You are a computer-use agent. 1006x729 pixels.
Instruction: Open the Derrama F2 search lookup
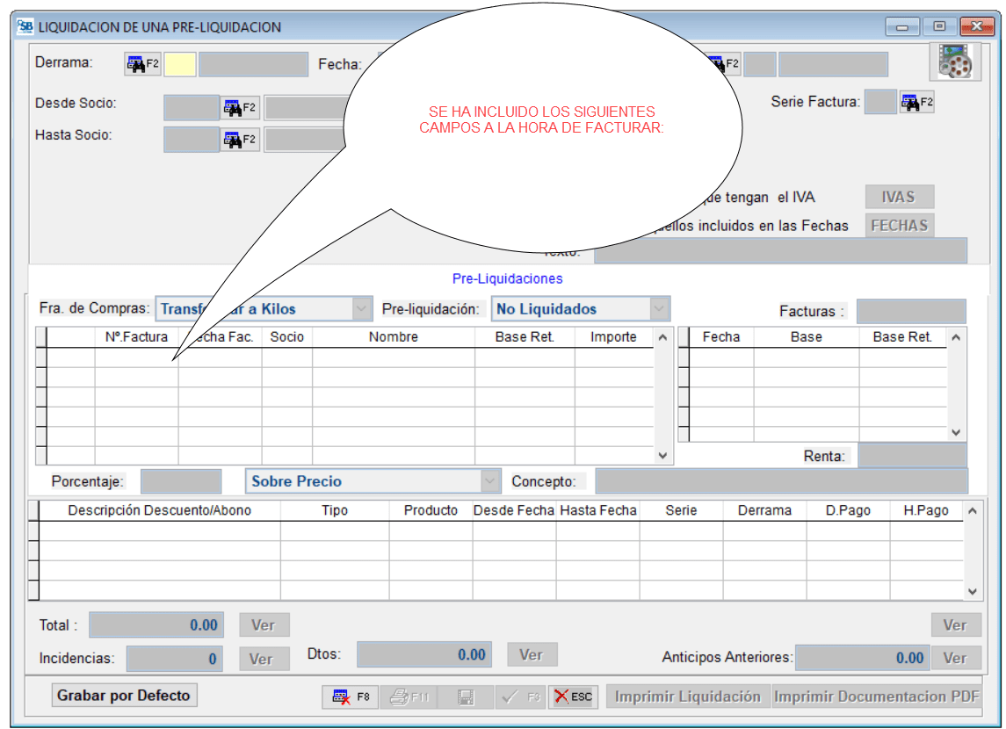[142, 64]
